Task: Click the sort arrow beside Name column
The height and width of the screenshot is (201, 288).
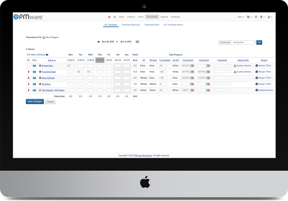Action: (x=55, y=60)
